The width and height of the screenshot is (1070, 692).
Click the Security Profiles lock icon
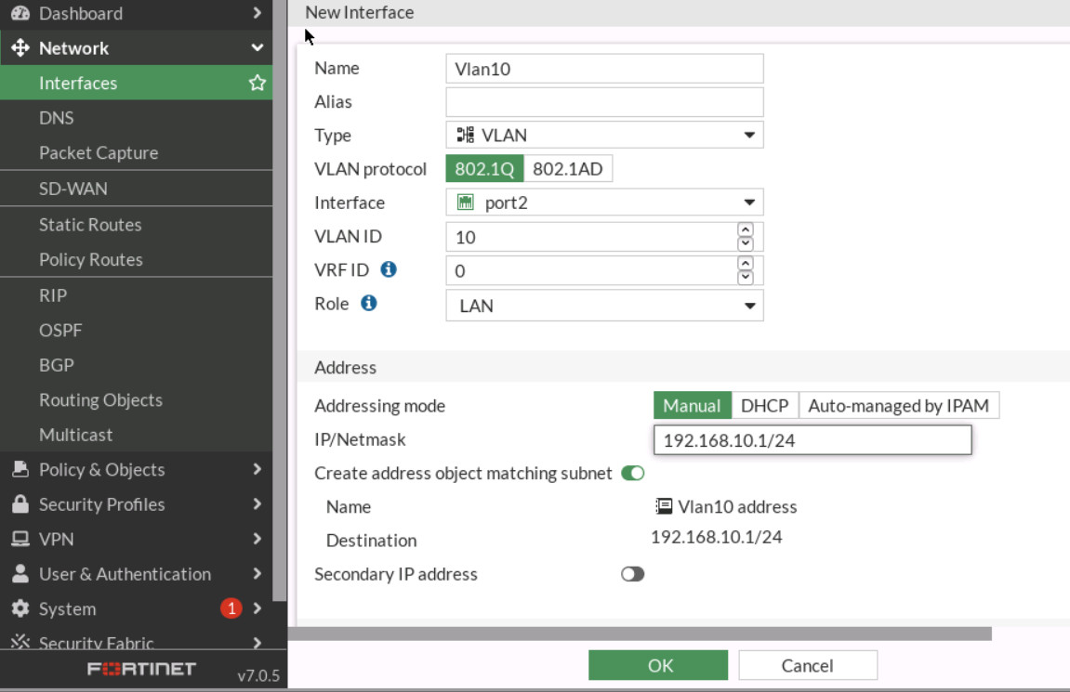tap(20, 504)
